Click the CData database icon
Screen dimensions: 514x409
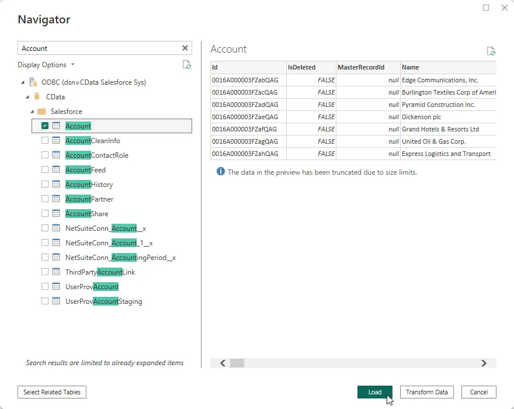point(37,97)
